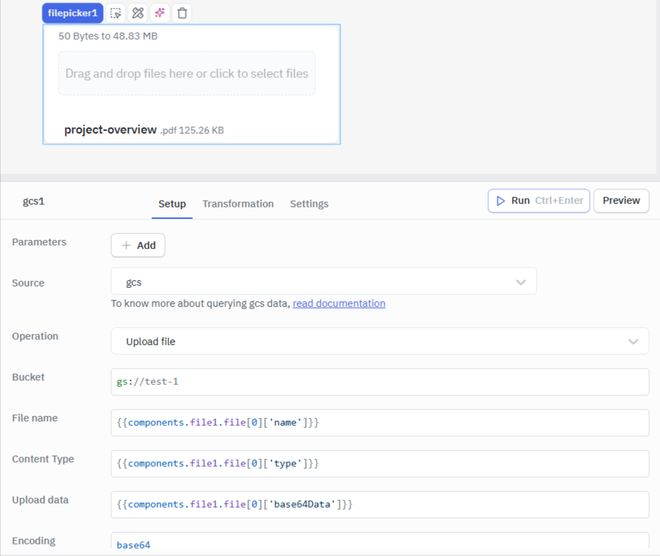This screenshot has height=556, width=660.
Task: Select the Setup tab
Action: point(172,203)
